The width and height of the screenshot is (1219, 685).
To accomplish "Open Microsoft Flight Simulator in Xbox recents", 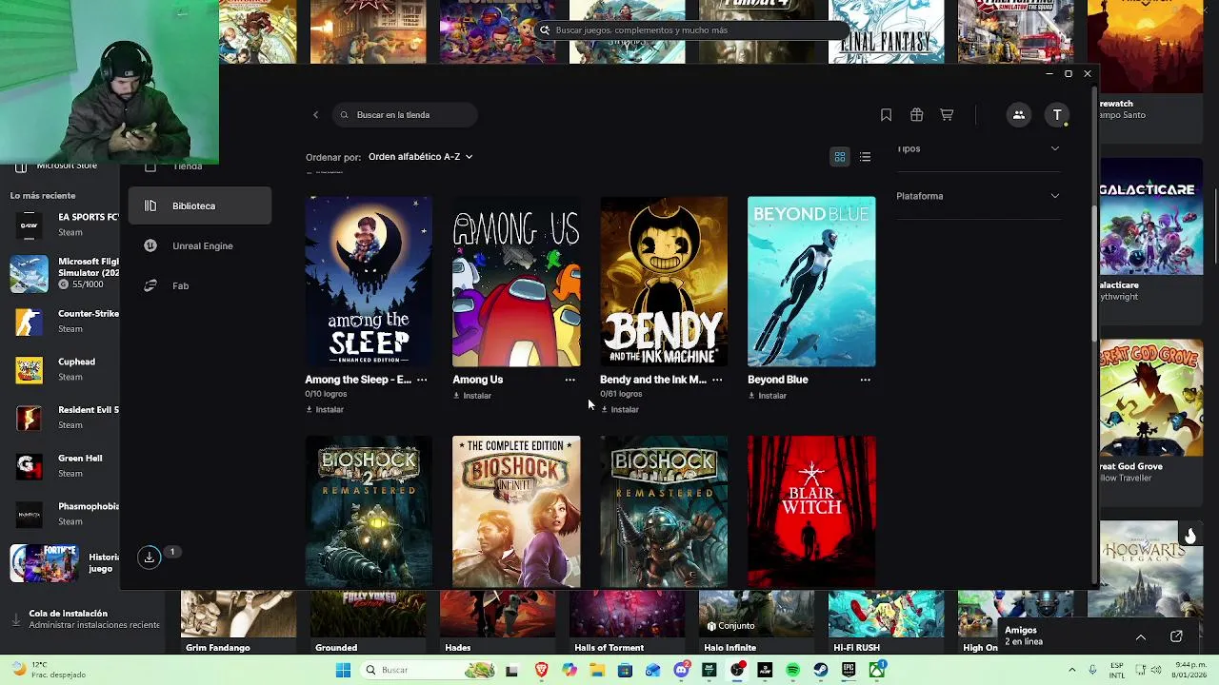I will point(64,273).
